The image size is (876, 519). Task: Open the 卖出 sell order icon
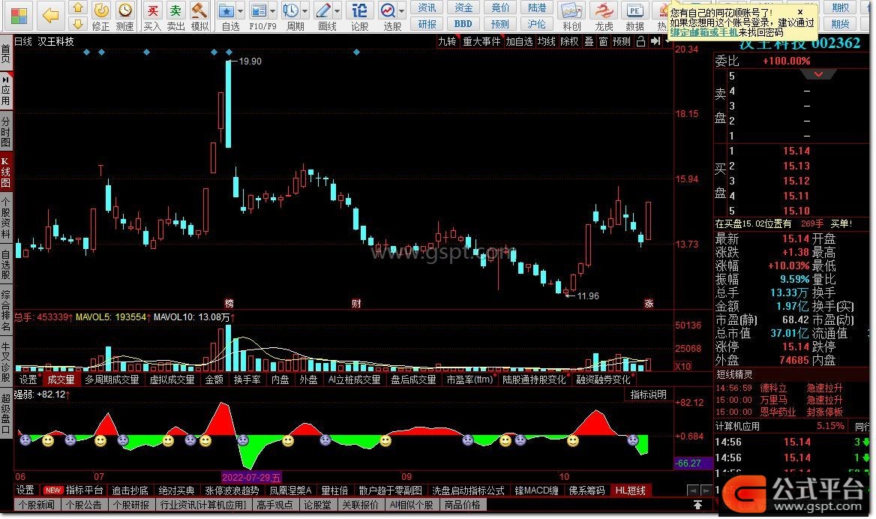[175, 16]
